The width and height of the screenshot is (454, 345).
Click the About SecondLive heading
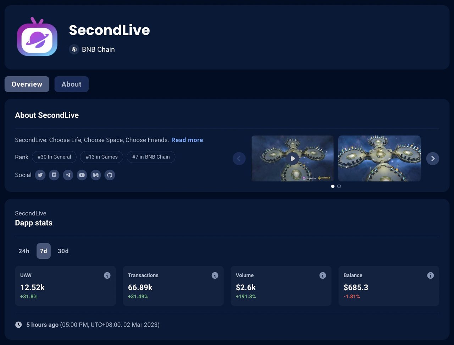coord(47,115)
